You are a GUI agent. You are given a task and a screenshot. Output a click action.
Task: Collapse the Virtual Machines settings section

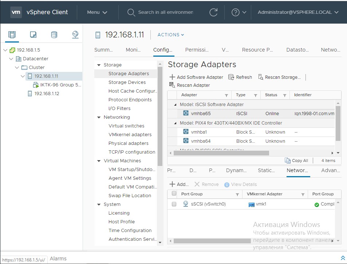pos(99,161)
